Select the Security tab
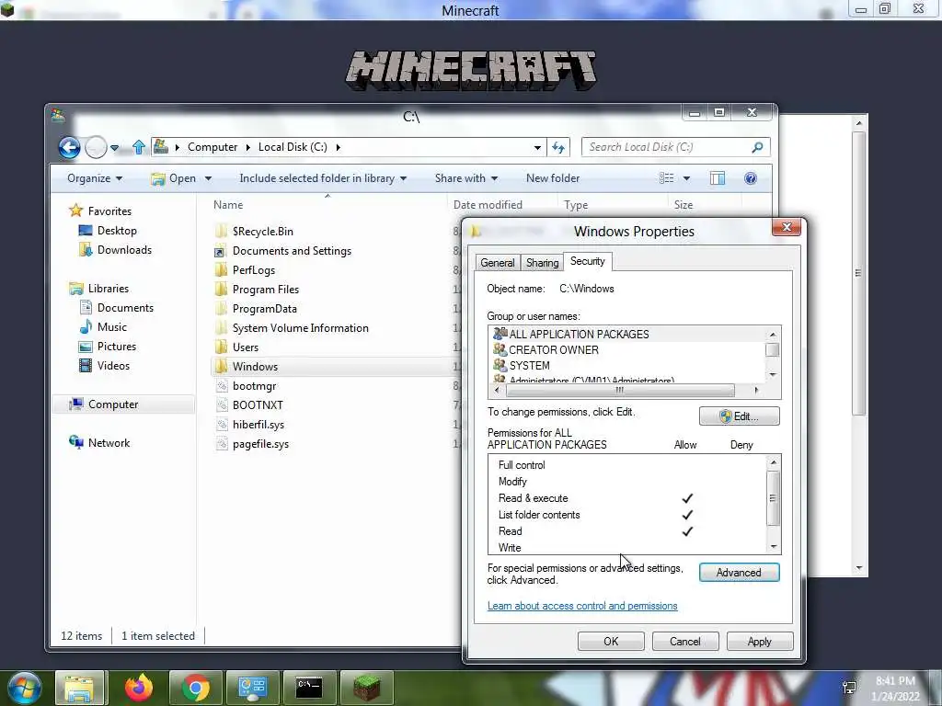The height and width of the screenshot is (706, 942). pos(588,261)
